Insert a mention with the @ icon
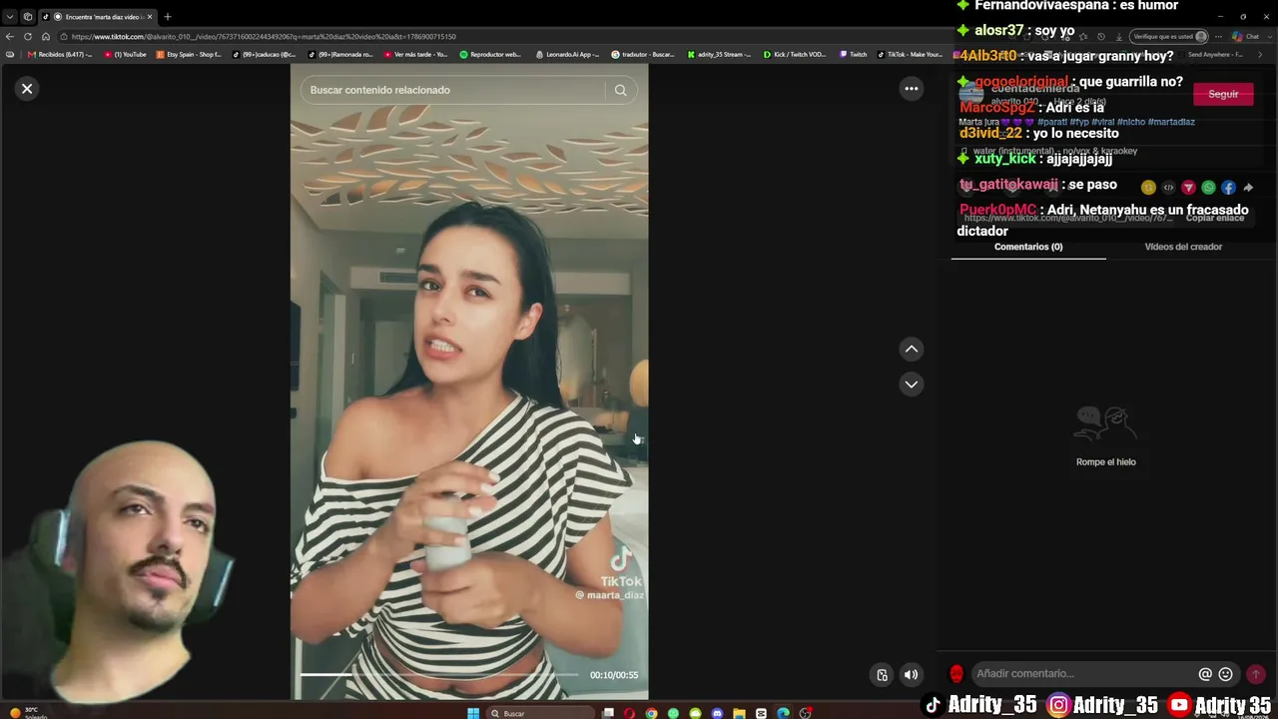The width and height of the screenshot is (1278, 719). [1205, 674]
